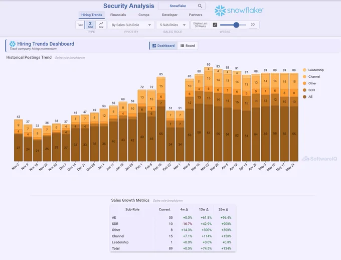
Task: Click the Sales Growth Metrics heading
Action: (130, 200)
